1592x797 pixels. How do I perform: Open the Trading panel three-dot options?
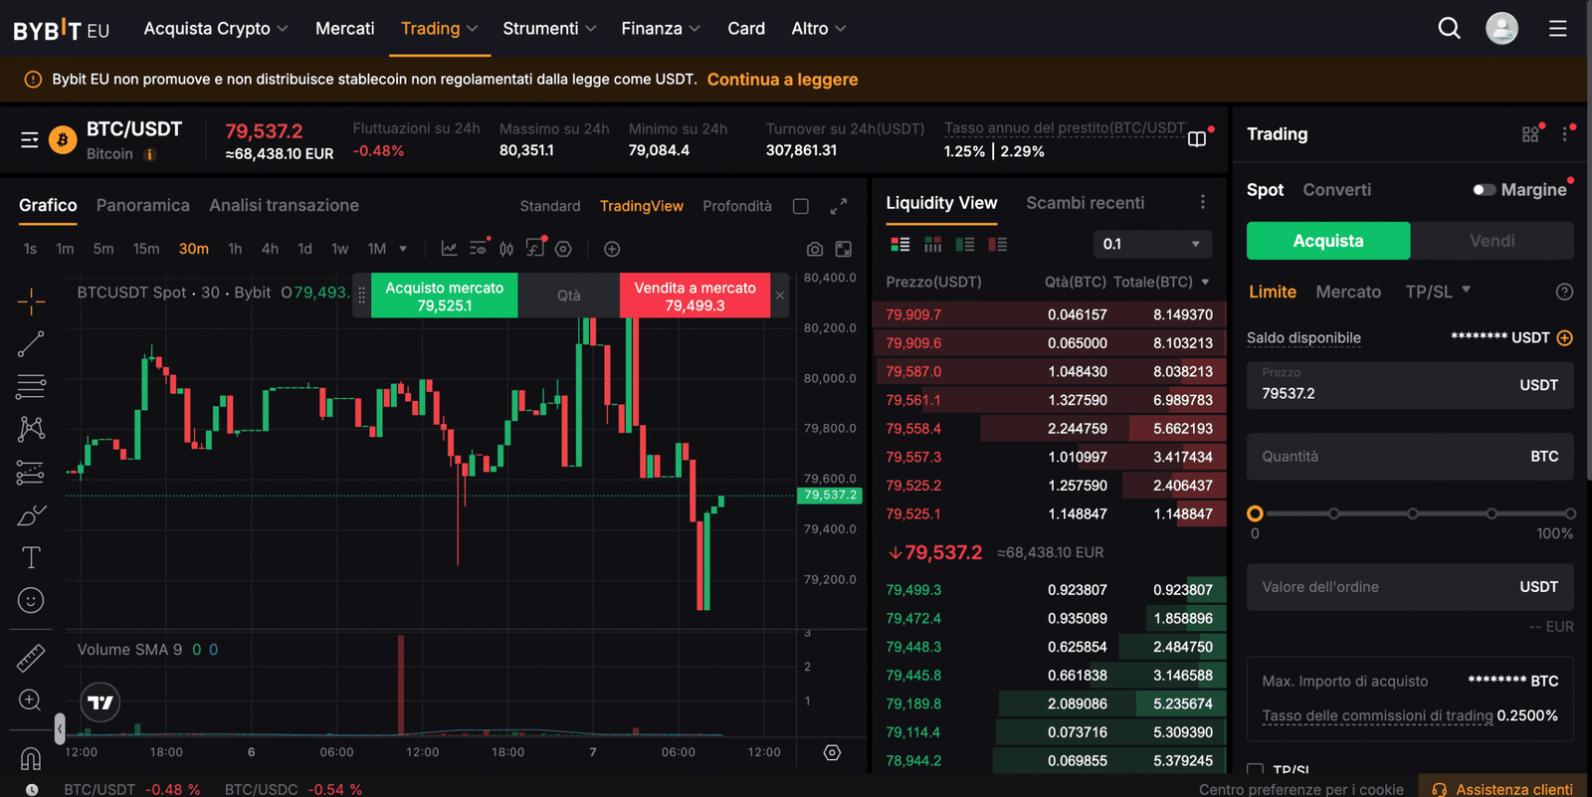(1565, 133)
